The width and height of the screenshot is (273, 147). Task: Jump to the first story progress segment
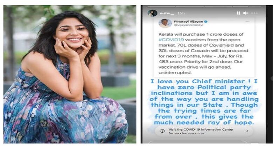(x=161, y=7)
